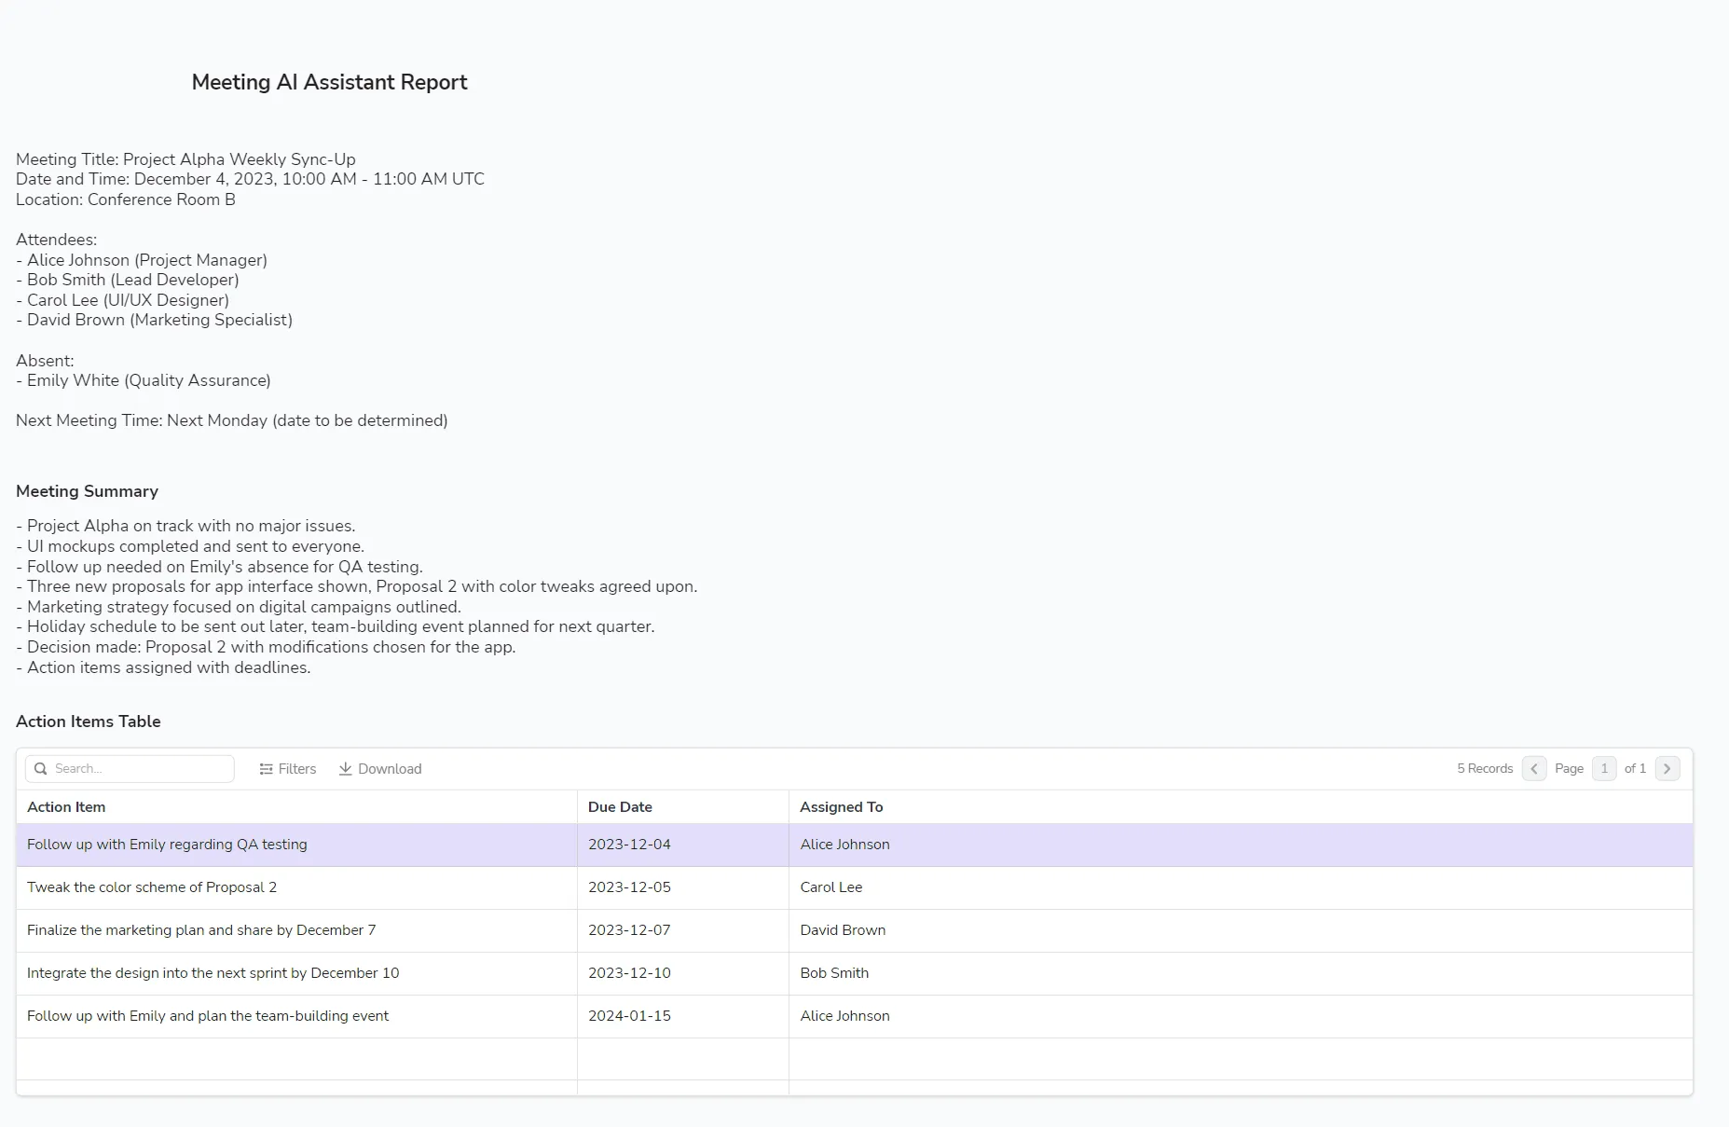Click the 5 Records counter label
1729x1127 pixels.
pyautogui.click(x=1484, y=768)
